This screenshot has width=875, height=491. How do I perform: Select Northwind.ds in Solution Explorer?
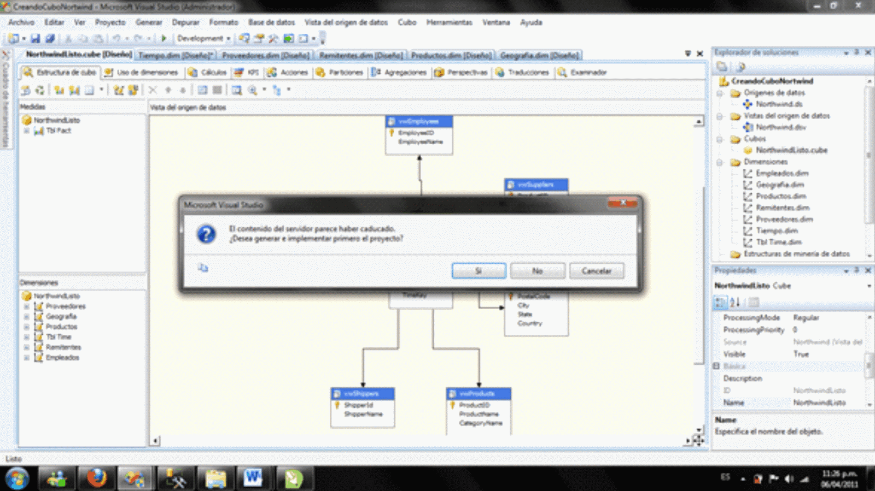point(779,104)
